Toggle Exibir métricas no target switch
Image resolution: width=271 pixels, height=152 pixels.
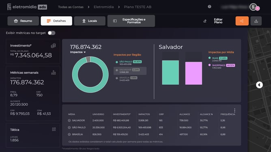52,33
